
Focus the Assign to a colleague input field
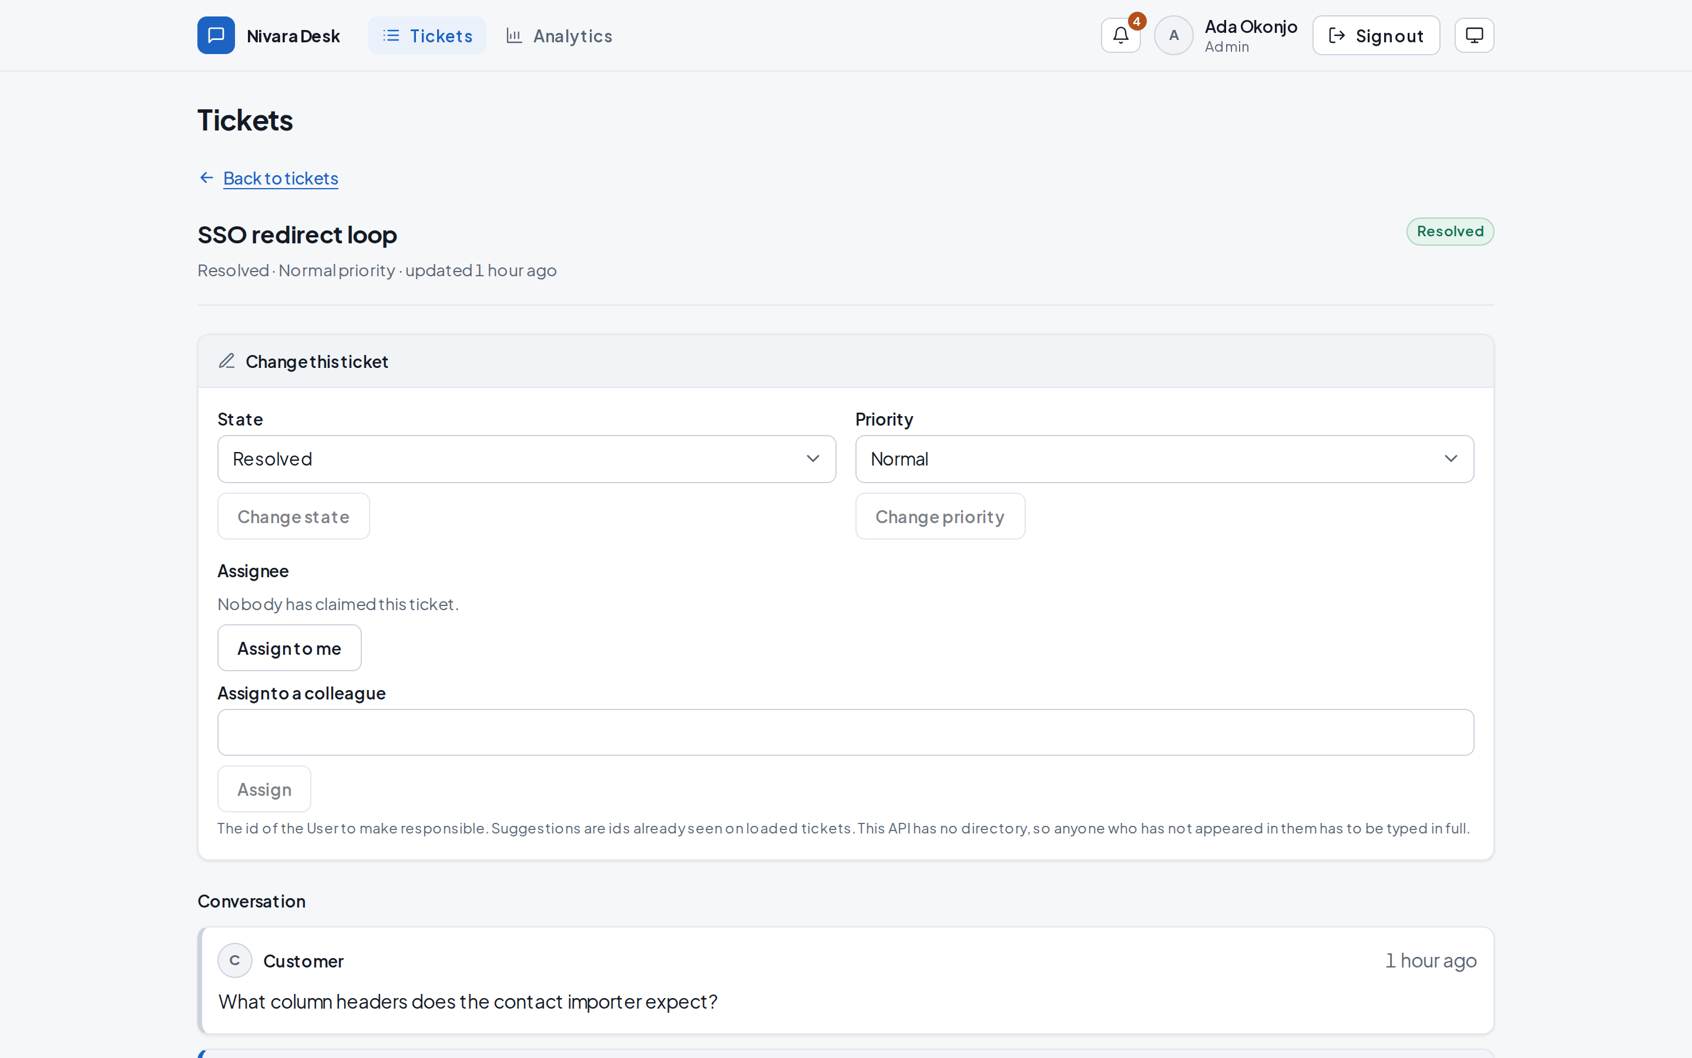coord(845,732)
